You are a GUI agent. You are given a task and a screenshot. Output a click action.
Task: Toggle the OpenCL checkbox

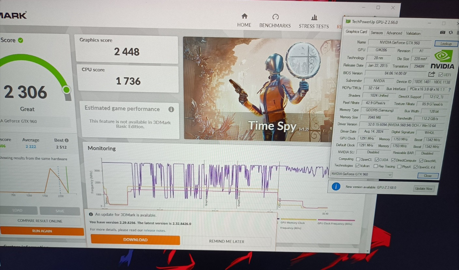(x=358, y=160)
